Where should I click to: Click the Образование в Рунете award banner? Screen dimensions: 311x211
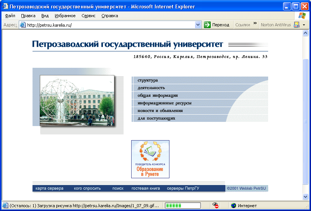[x=150, y=159]
